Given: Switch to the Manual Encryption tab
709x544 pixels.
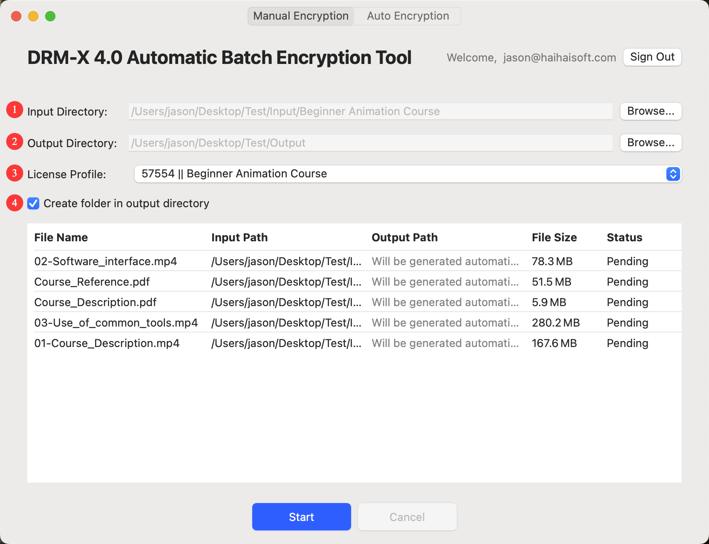Looking at the screenshot, I should [x=301, y=16].
